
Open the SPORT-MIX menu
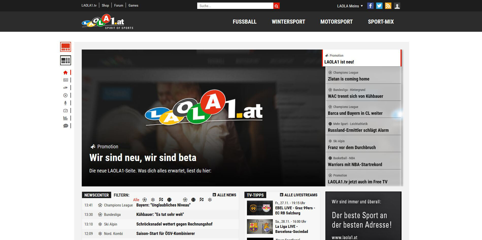[381, 22]
